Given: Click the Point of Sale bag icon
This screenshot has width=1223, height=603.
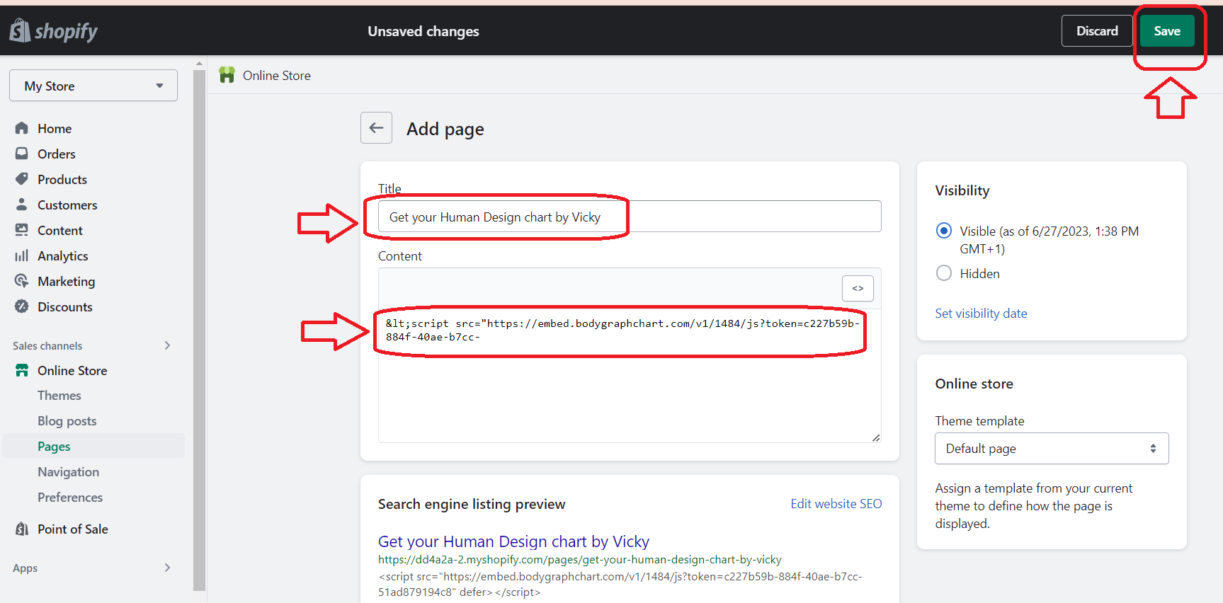Looking at the screenshot, I should [22, 529].
